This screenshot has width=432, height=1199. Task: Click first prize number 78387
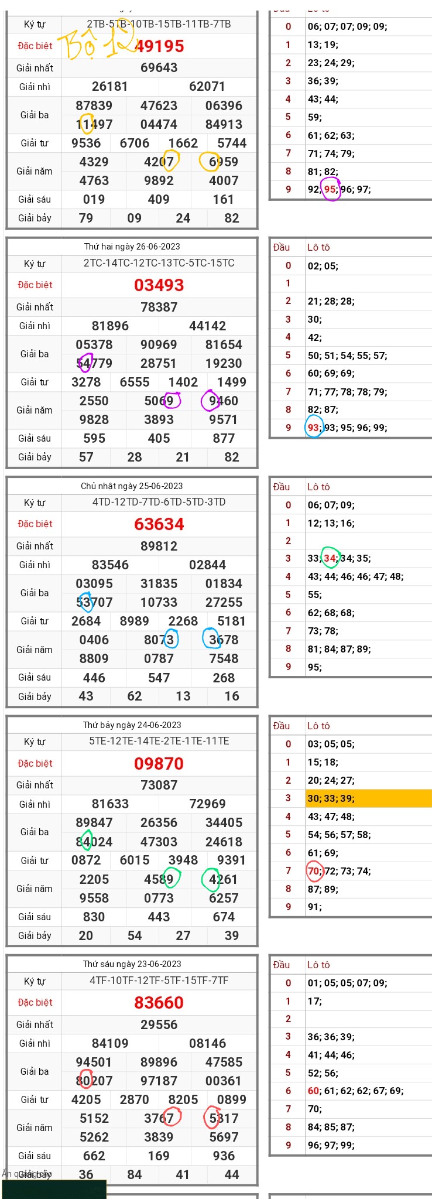pos(159,307)
